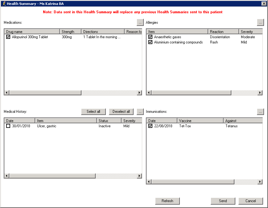The image size is (268, 208).
Task: Sort Medical History by Date column
Action: pos(20,121)
